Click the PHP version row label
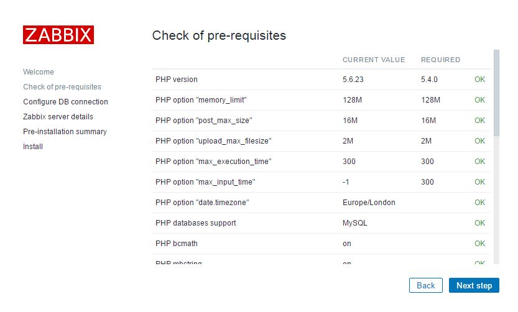Image resolution: width=518 pixels, height=312 pixels. pyautogui.click(x=177, y=80)
